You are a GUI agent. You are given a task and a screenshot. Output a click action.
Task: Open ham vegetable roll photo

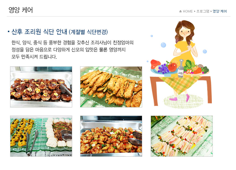coord(182,136)
